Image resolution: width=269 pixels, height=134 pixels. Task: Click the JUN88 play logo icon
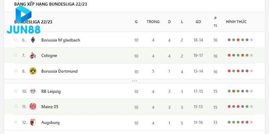[x=24, y=14]
